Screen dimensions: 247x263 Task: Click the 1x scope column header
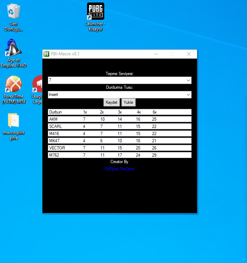click(x=85, y=112)
